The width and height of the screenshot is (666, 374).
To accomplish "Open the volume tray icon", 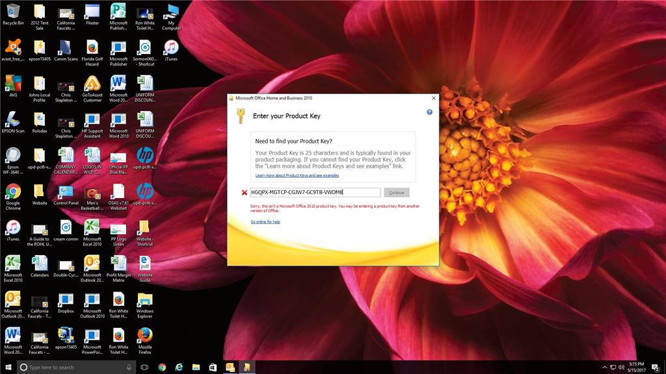I will pos(621,368).
